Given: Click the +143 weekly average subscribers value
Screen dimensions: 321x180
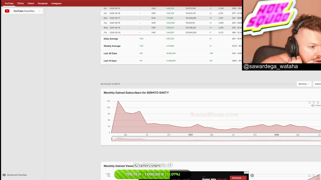Looking at the screenshot, I should tap(141, 46).
